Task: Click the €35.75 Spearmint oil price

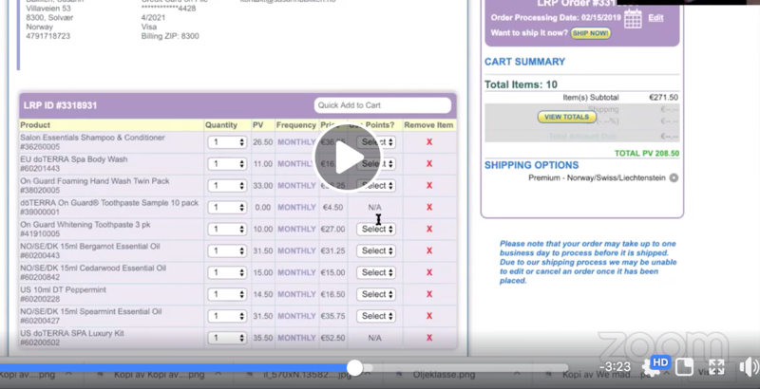Action: click(x=333, y=316)
